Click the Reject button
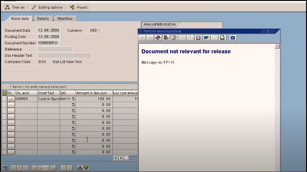The width and height of the screenshot is (307, 172). click(79, 7)
